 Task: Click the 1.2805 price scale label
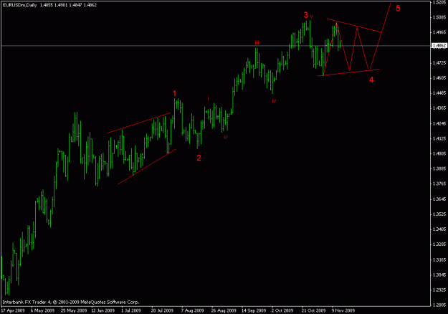(x=439, y=305)
